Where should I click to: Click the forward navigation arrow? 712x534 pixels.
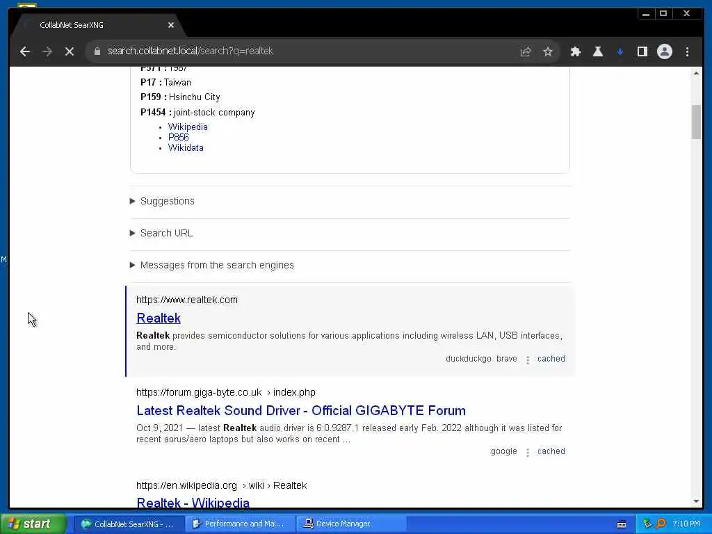(47, 51)
